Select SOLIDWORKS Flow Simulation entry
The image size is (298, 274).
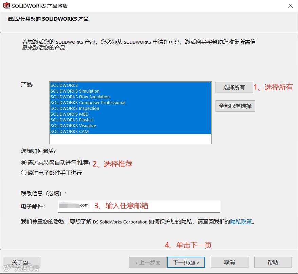click(x=130, y=97)
